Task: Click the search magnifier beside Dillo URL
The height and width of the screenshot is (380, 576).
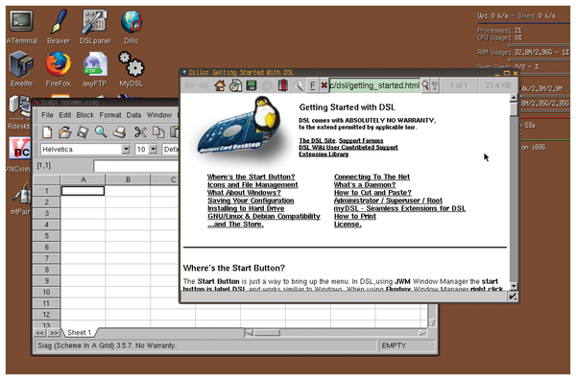Action: (x=425, y=85)
